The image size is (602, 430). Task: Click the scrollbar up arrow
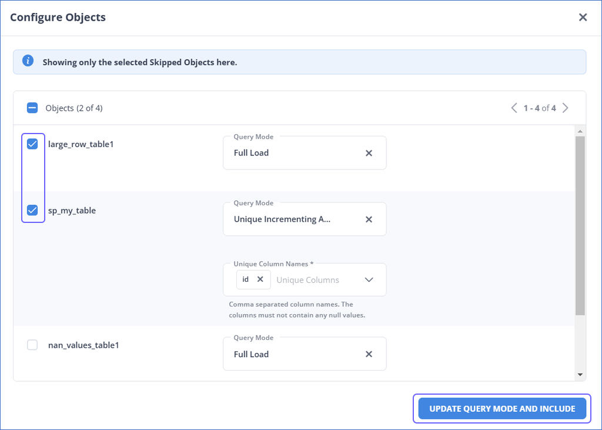point(580,131)
